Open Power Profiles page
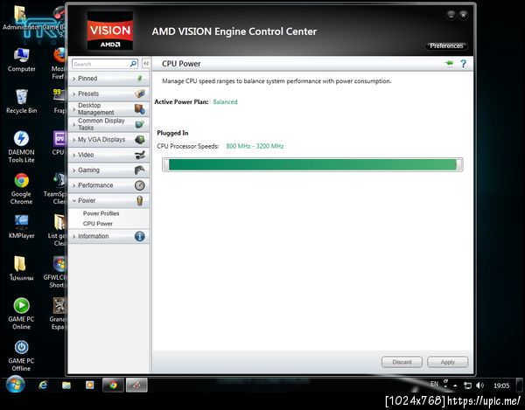The image size is (525, 410). pyautogui.click(x=101, y=213)
